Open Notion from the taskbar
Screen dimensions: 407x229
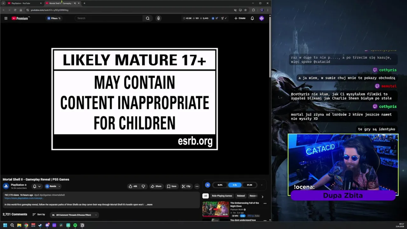pos(82,225)
